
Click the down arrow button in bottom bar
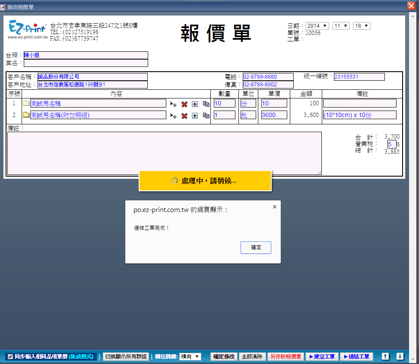[x=400, y=356]
